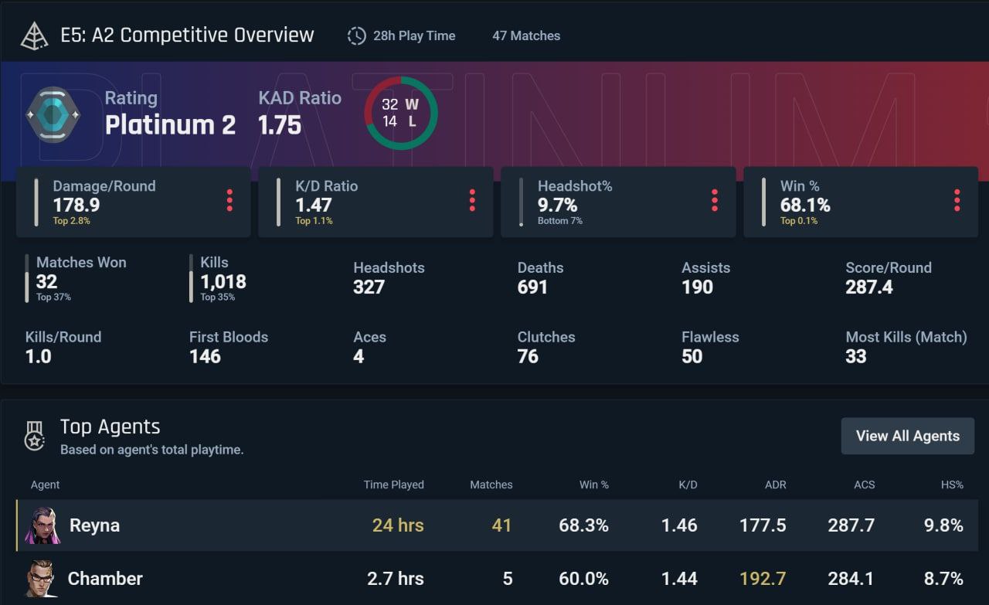Screen dimensions: 989x605
Task: Click the play time clock icon
Action: click(x=356, y=36)
